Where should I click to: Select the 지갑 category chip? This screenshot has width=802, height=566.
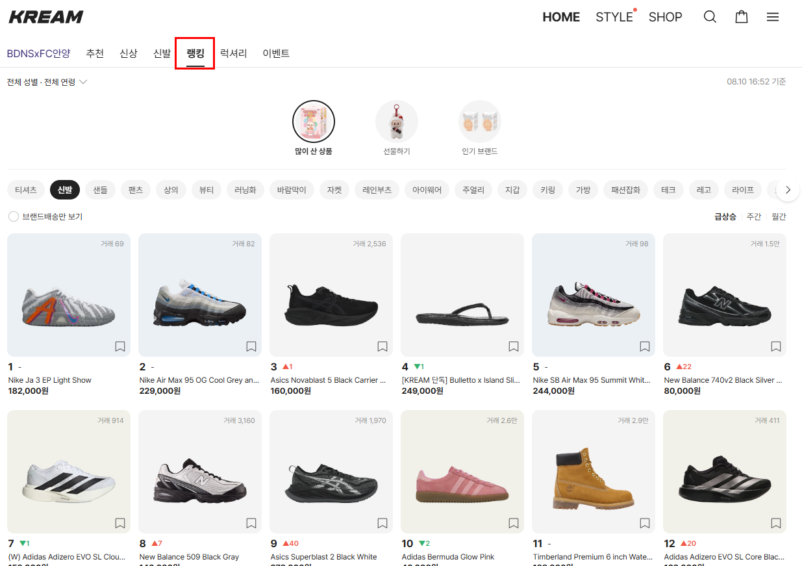point(512,190)
